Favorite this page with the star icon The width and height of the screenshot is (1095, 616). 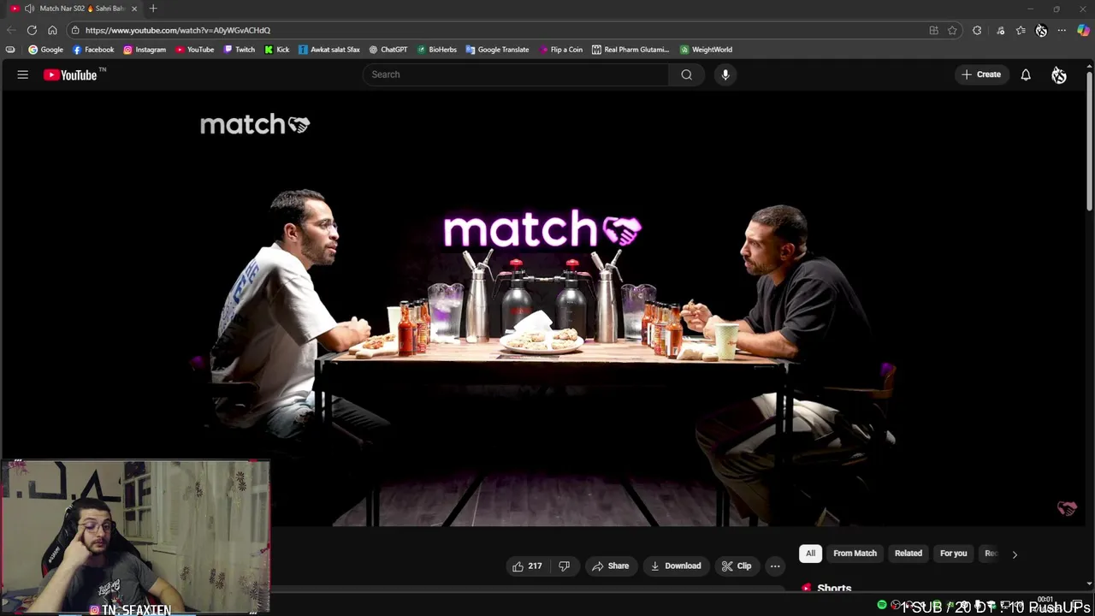pyautogui.click(x=952, y=30)
